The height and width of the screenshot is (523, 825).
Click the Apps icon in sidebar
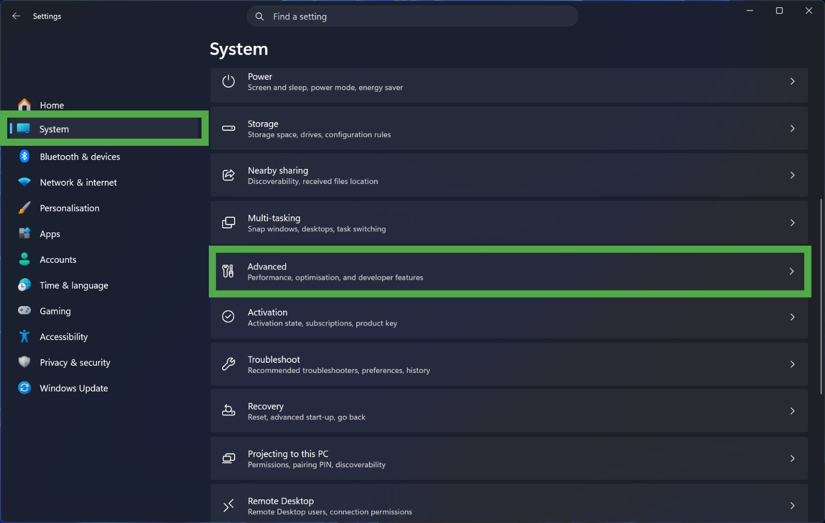click(24, 233)
